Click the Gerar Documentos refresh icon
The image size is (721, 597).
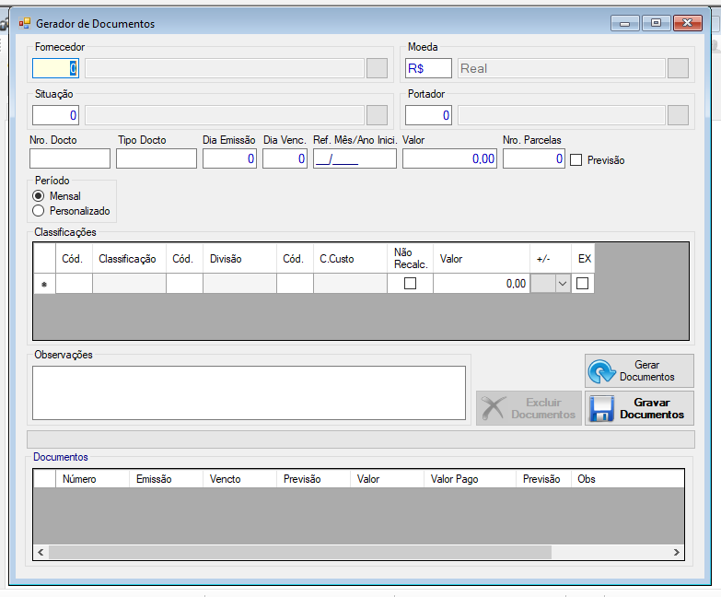602,371
